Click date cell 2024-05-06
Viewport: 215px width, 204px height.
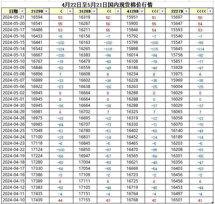tap(13, 87)
